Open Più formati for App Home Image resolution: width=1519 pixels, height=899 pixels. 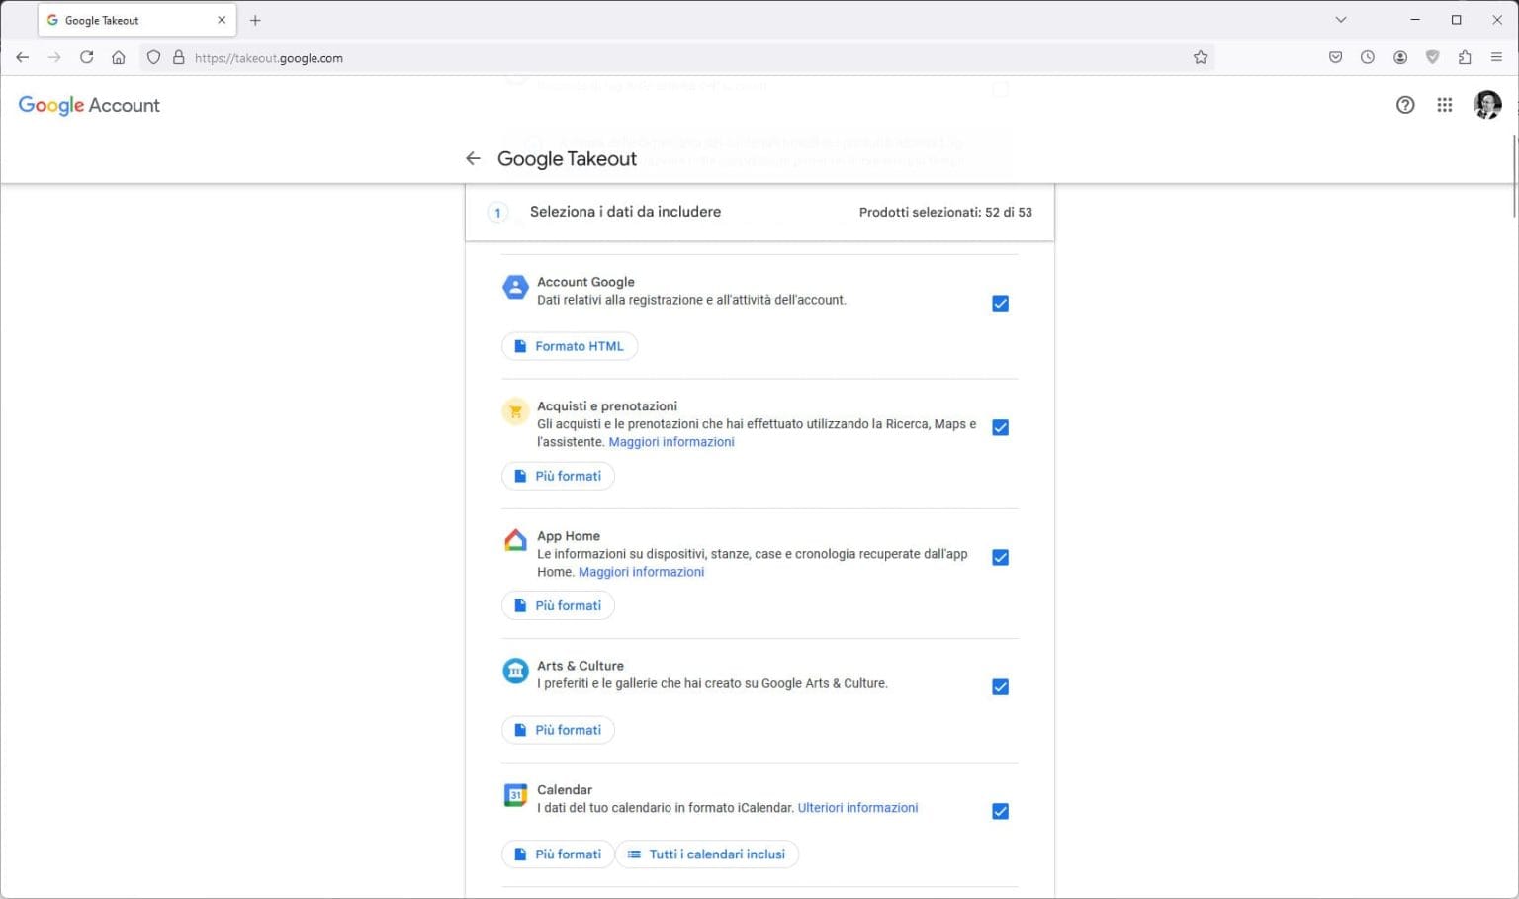tap(558, 605)
